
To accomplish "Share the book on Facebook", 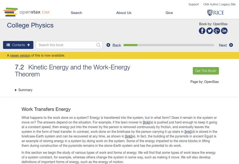I will (202, 31).
